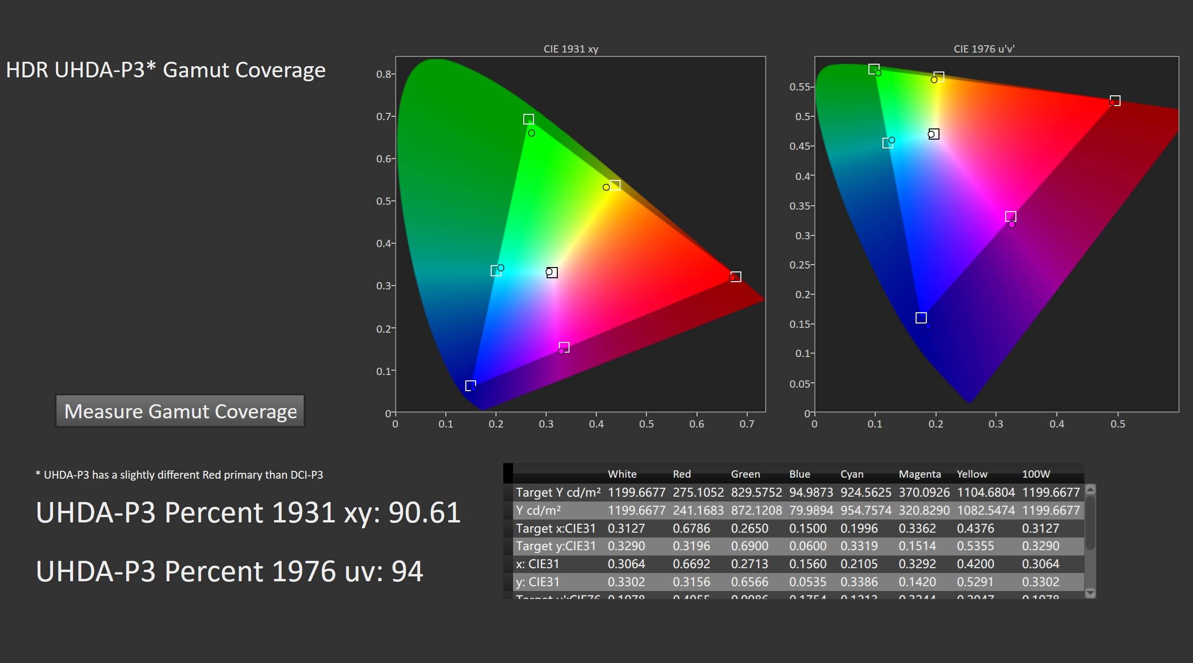Viewport: 1193px width, 663px height.
Task: Click the table scrollbar down arrow
Action: pyautogui.click(x=1090, y=592)
